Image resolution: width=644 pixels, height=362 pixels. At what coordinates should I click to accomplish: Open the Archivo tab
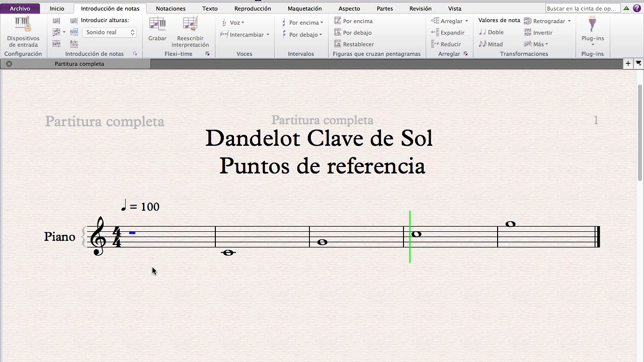point(20,9)
